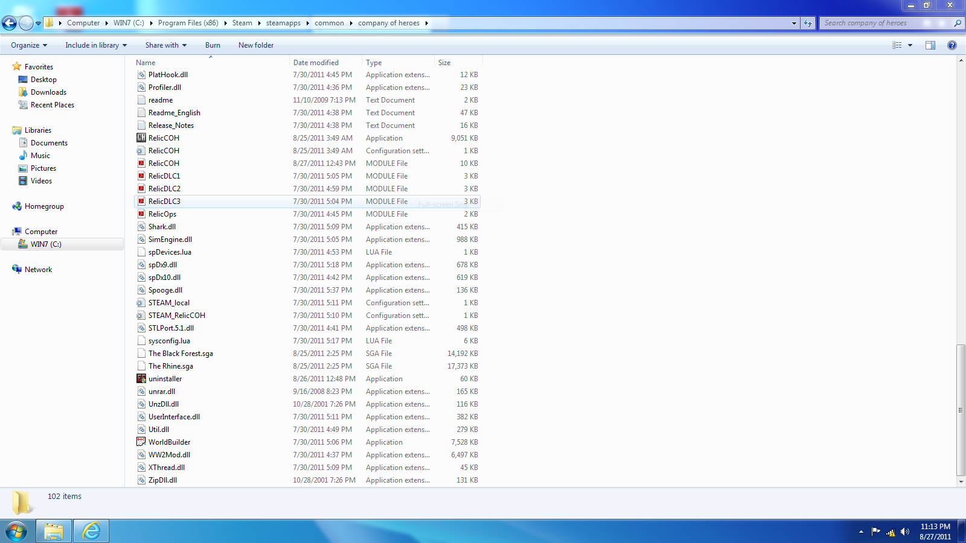The width and height of the screenshot is (966, 543).
Task: Click the Program Files (x86) breadcrumb
Action: [188, 23]
